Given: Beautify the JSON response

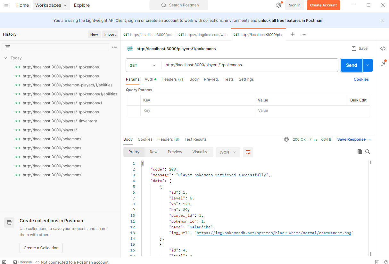Looking at the screenshot, I should click(x=134, y=152).
